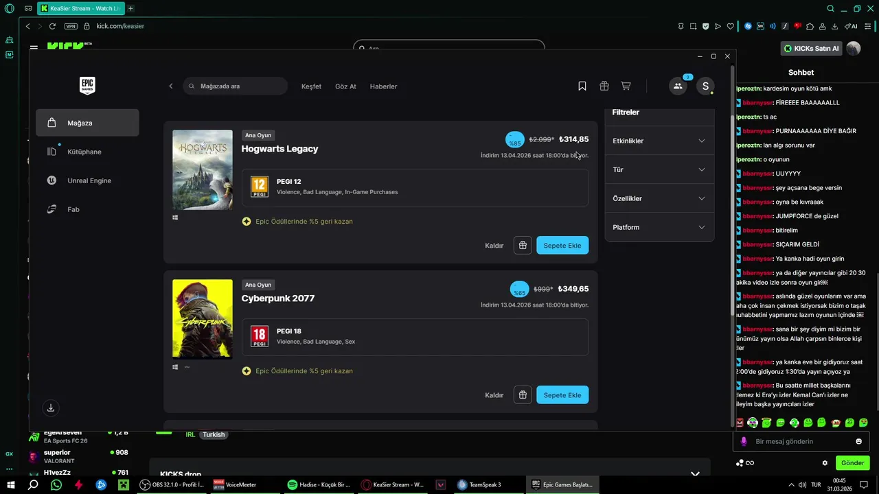Open Cyberpunk 2077 cover thumbnail
Image resolution: width=879 pixels, height=494 pixels.
point(203,319)
